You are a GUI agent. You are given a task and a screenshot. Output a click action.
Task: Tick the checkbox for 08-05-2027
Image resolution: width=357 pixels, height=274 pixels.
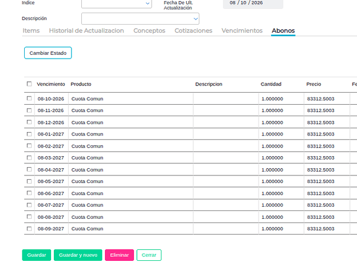point(29,181)
